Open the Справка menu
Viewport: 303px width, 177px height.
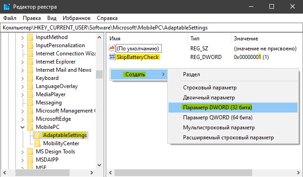[107, 18]
